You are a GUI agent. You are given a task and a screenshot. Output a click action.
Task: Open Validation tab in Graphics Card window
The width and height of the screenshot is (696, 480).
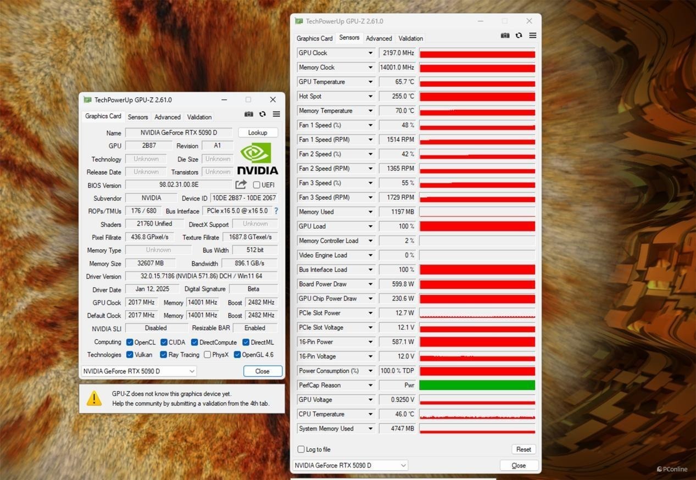click(199, 117)
